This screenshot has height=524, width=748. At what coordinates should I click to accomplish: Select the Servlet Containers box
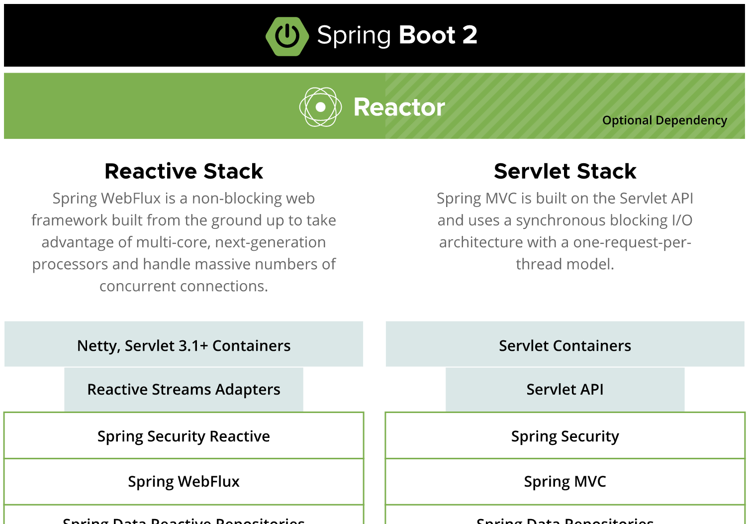tap(565, 344)
